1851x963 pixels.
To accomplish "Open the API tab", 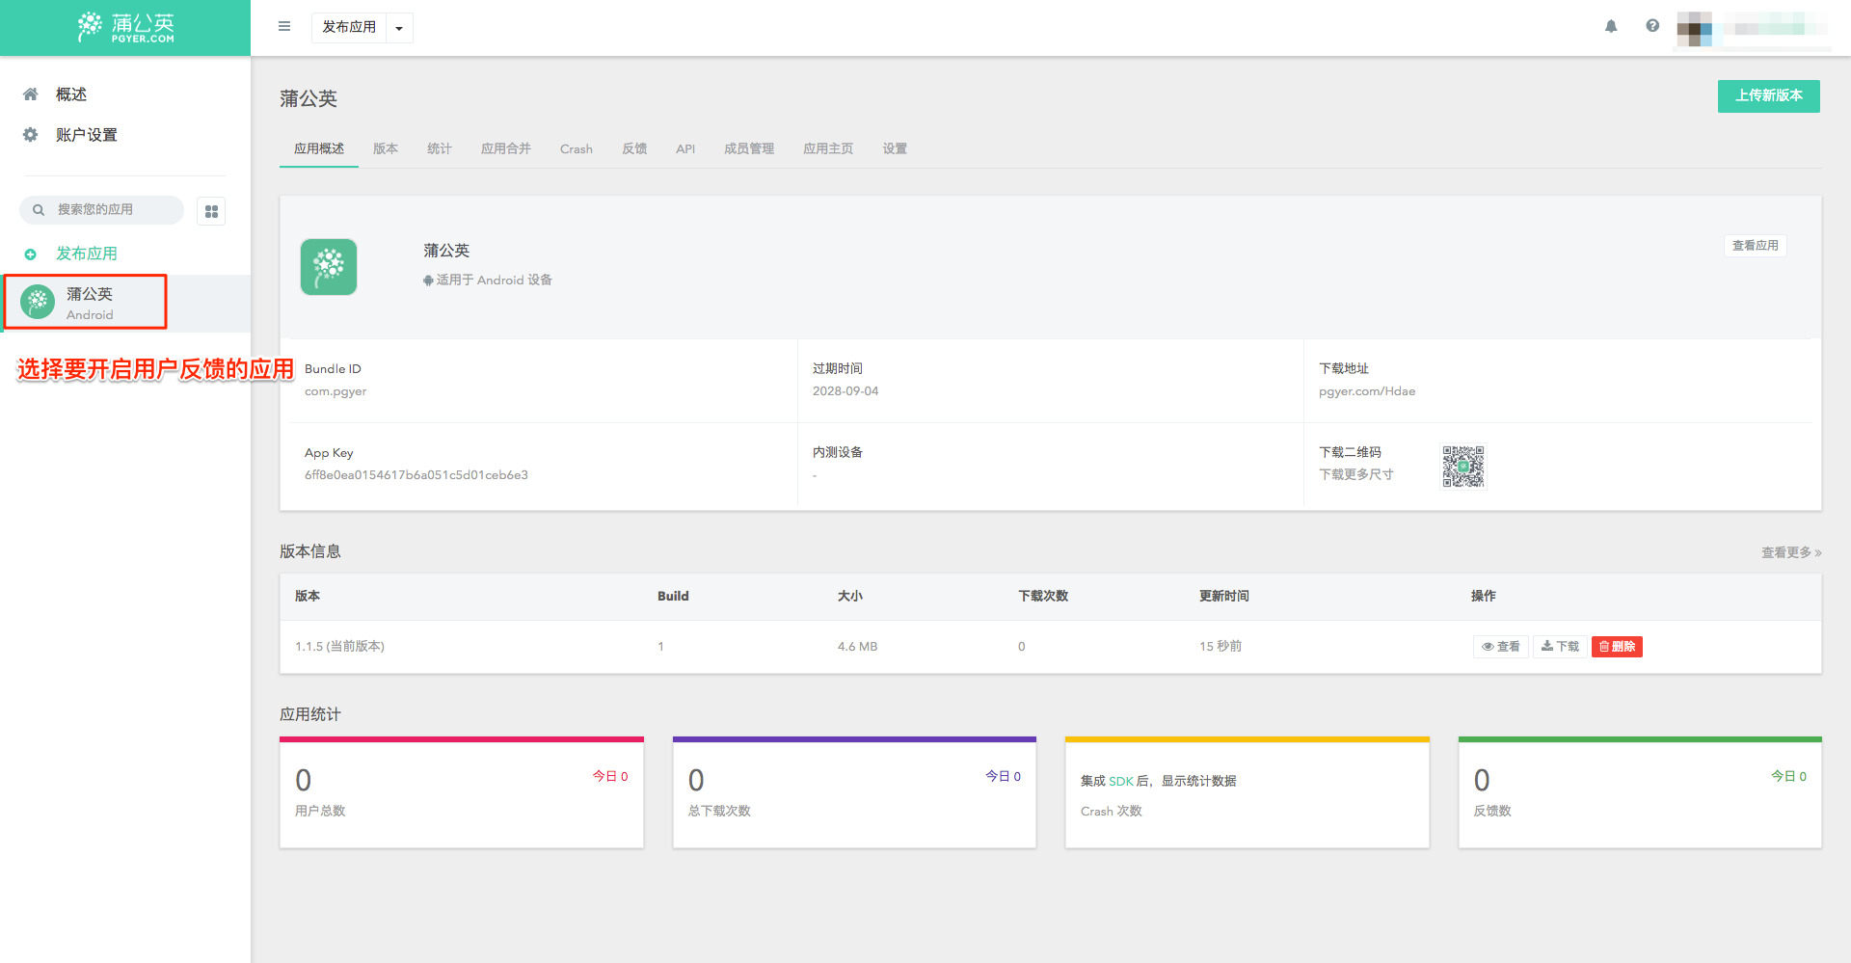I will pyautogui.click(x=685, y=148).
